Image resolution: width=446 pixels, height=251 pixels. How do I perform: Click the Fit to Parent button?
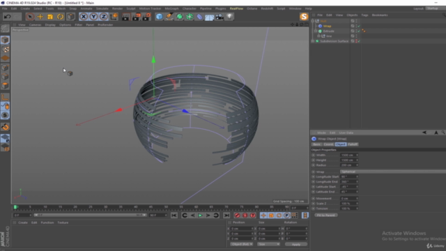pos(326,215)
